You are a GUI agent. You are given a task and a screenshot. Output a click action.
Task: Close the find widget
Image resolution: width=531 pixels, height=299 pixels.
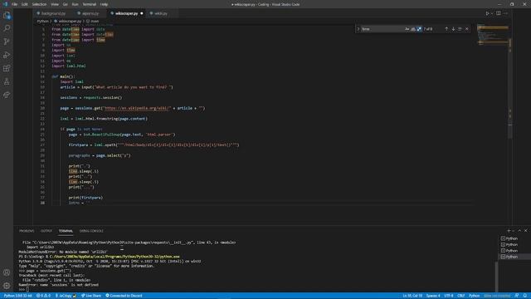click(466, 29)
